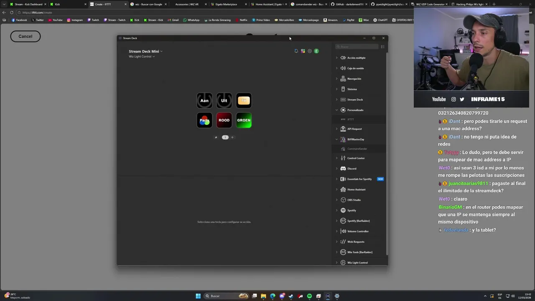The height and width of the screenshot is (301, 535).
Task: Click the Windows taskbar Buscar search box
Action: (x=226, y=296)
